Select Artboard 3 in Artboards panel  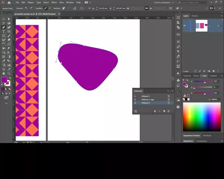[x=145, y=103]
